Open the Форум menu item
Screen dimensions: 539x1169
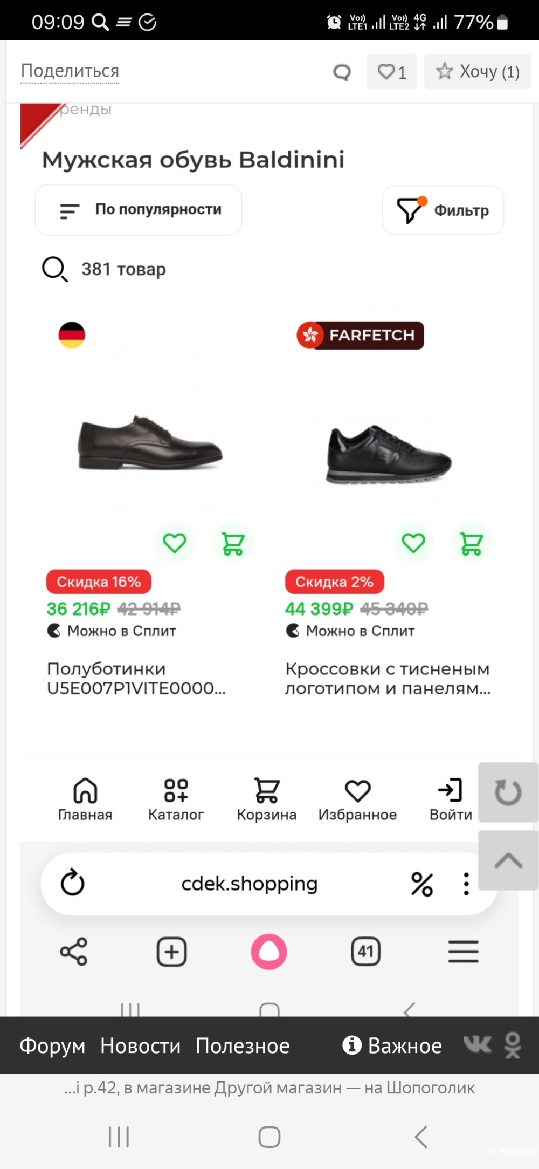pyautogui.click(x=52, y=1045)
